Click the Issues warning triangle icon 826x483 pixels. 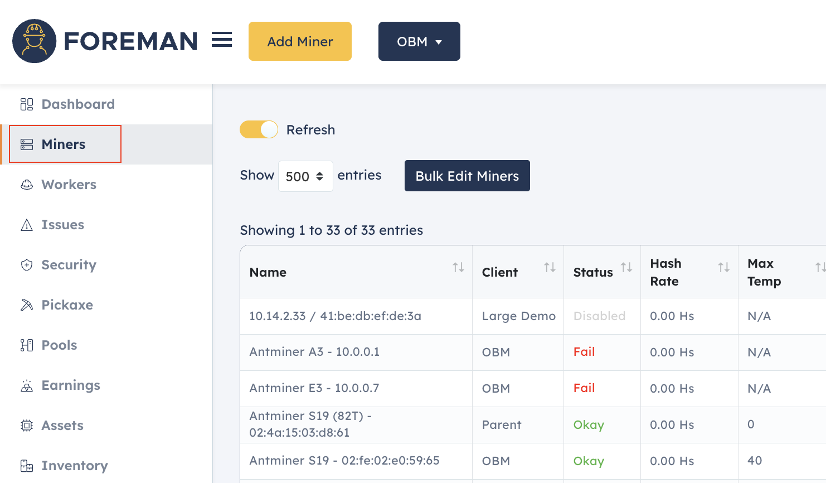coord(27,225)
